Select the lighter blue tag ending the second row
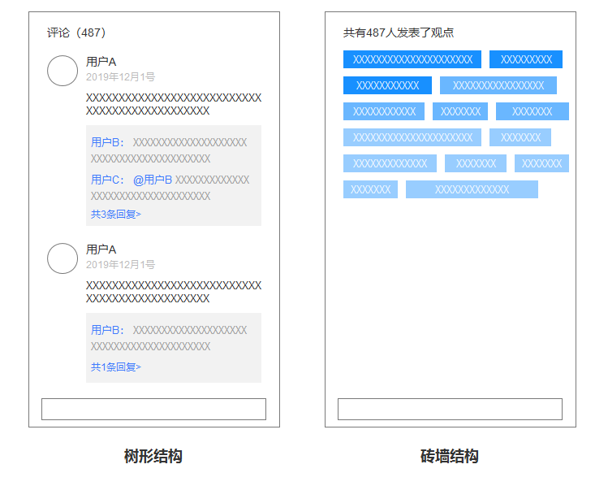 (498, 85)
